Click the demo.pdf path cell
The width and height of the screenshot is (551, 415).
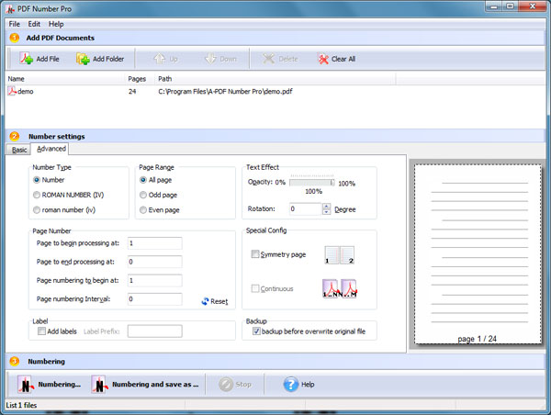225,92
